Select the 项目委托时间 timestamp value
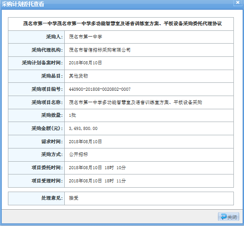This screenshot has width=244, height=226. [x=97, y=168]
